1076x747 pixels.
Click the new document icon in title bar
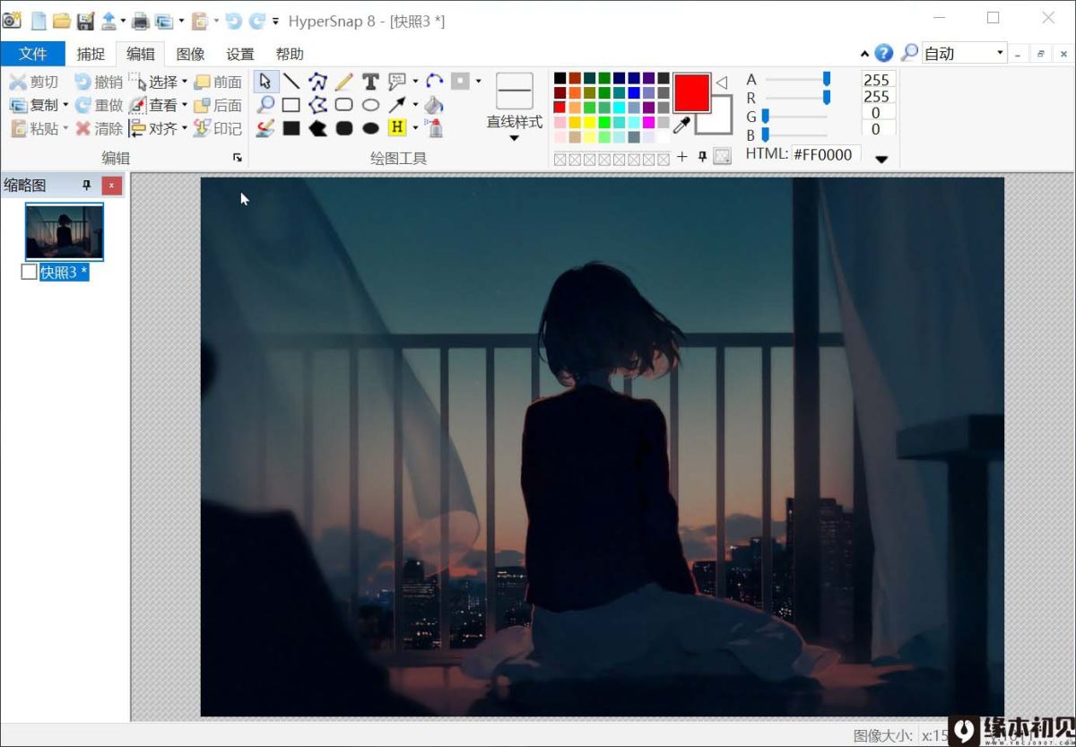click(38, 21)
